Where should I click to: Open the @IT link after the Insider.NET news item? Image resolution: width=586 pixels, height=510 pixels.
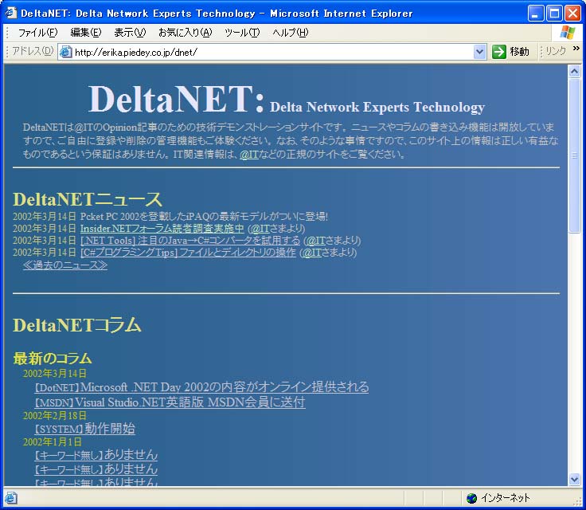click(260, 228)
